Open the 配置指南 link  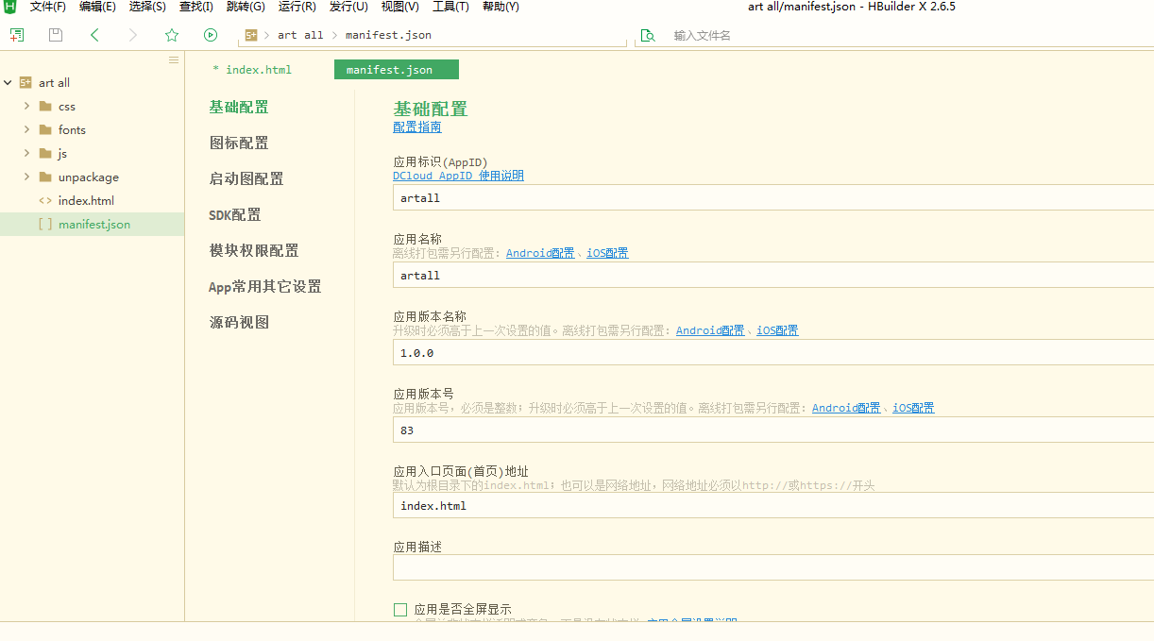click(x=416, y=127)
